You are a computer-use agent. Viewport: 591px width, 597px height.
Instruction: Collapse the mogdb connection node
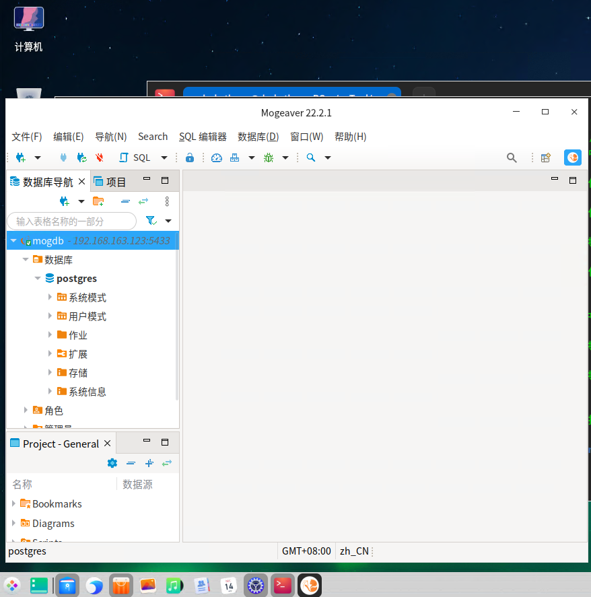(13, 241)
